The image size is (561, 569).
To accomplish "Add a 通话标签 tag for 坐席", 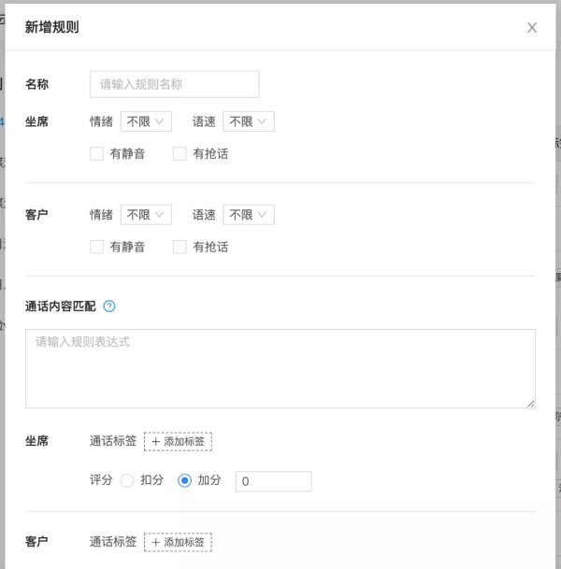I will point(178,441).
